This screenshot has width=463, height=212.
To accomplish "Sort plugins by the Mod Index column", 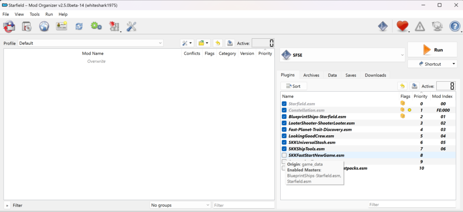I will click(442, 96).
